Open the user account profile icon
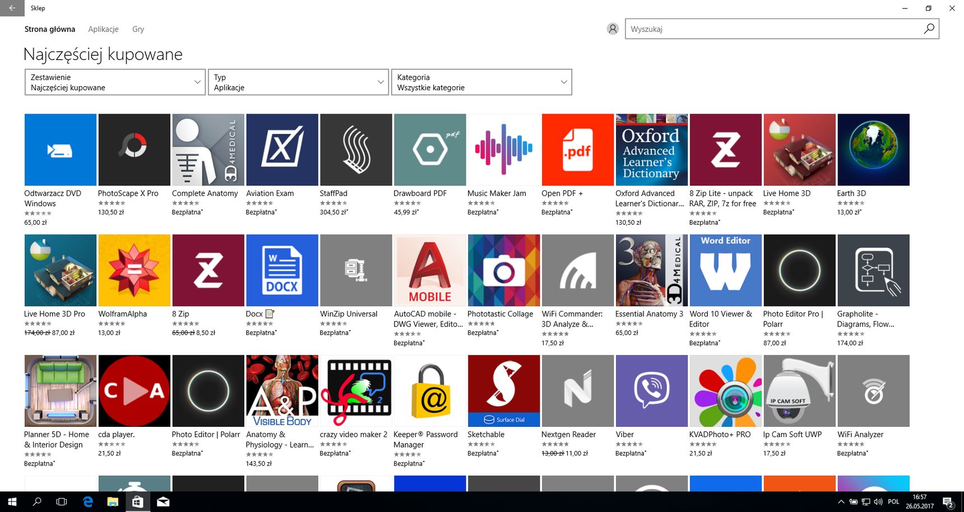The width and height of the screenshot is (964, 512). [x=613, y=29]
